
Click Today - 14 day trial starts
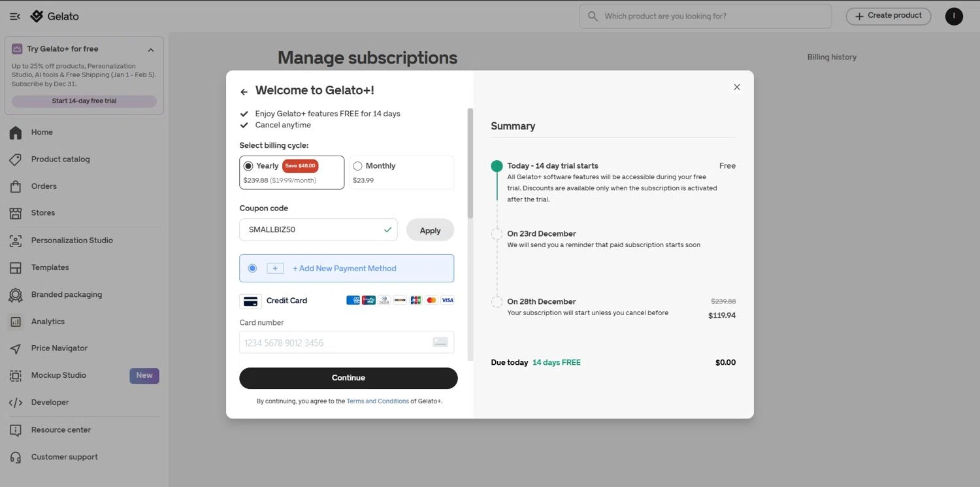[553, 166]
